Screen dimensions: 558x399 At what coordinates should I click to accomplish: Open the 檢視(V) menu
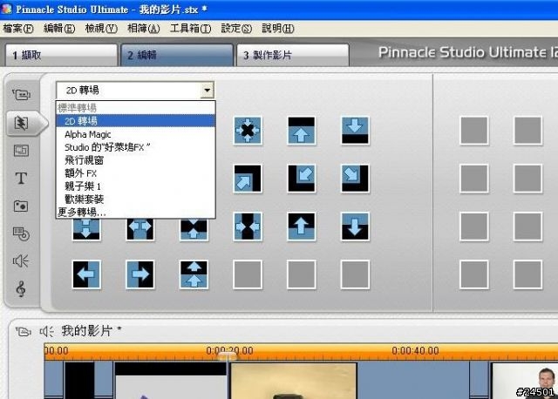click(x=101, y=29)
